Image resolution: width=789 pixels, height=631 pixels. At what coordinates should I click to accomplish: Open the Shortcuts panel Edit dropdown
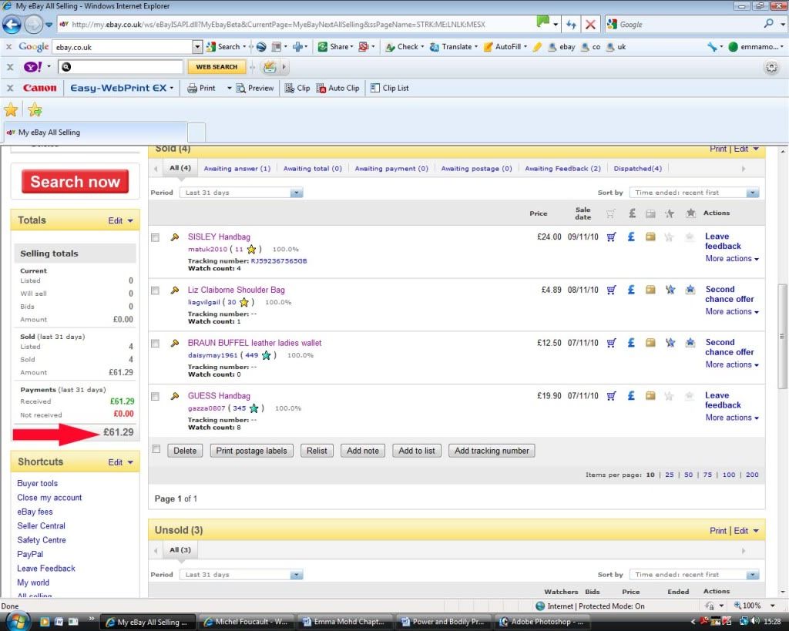click(121, 462)
